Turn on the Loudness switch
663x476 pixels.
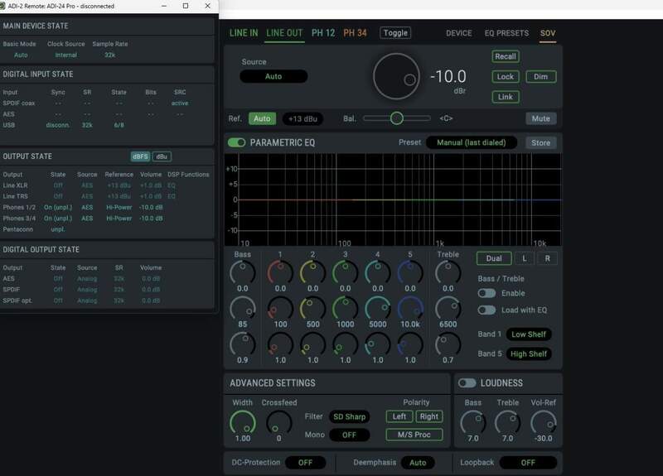[467, 383]
